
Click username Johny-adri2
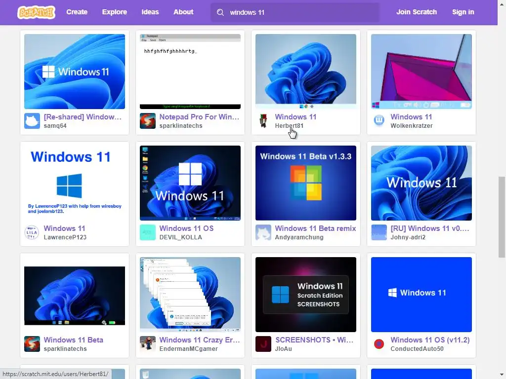tap(408, 237)
